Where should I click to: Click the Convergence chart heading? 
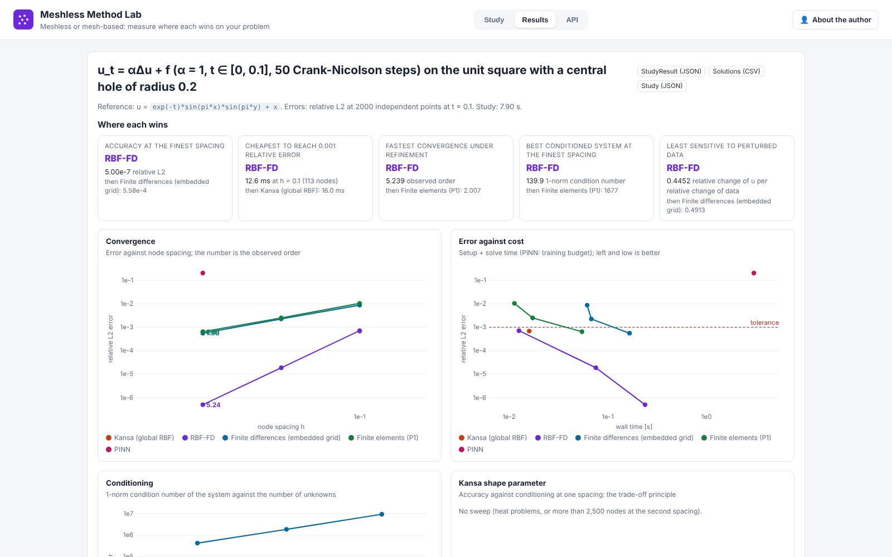130,241
